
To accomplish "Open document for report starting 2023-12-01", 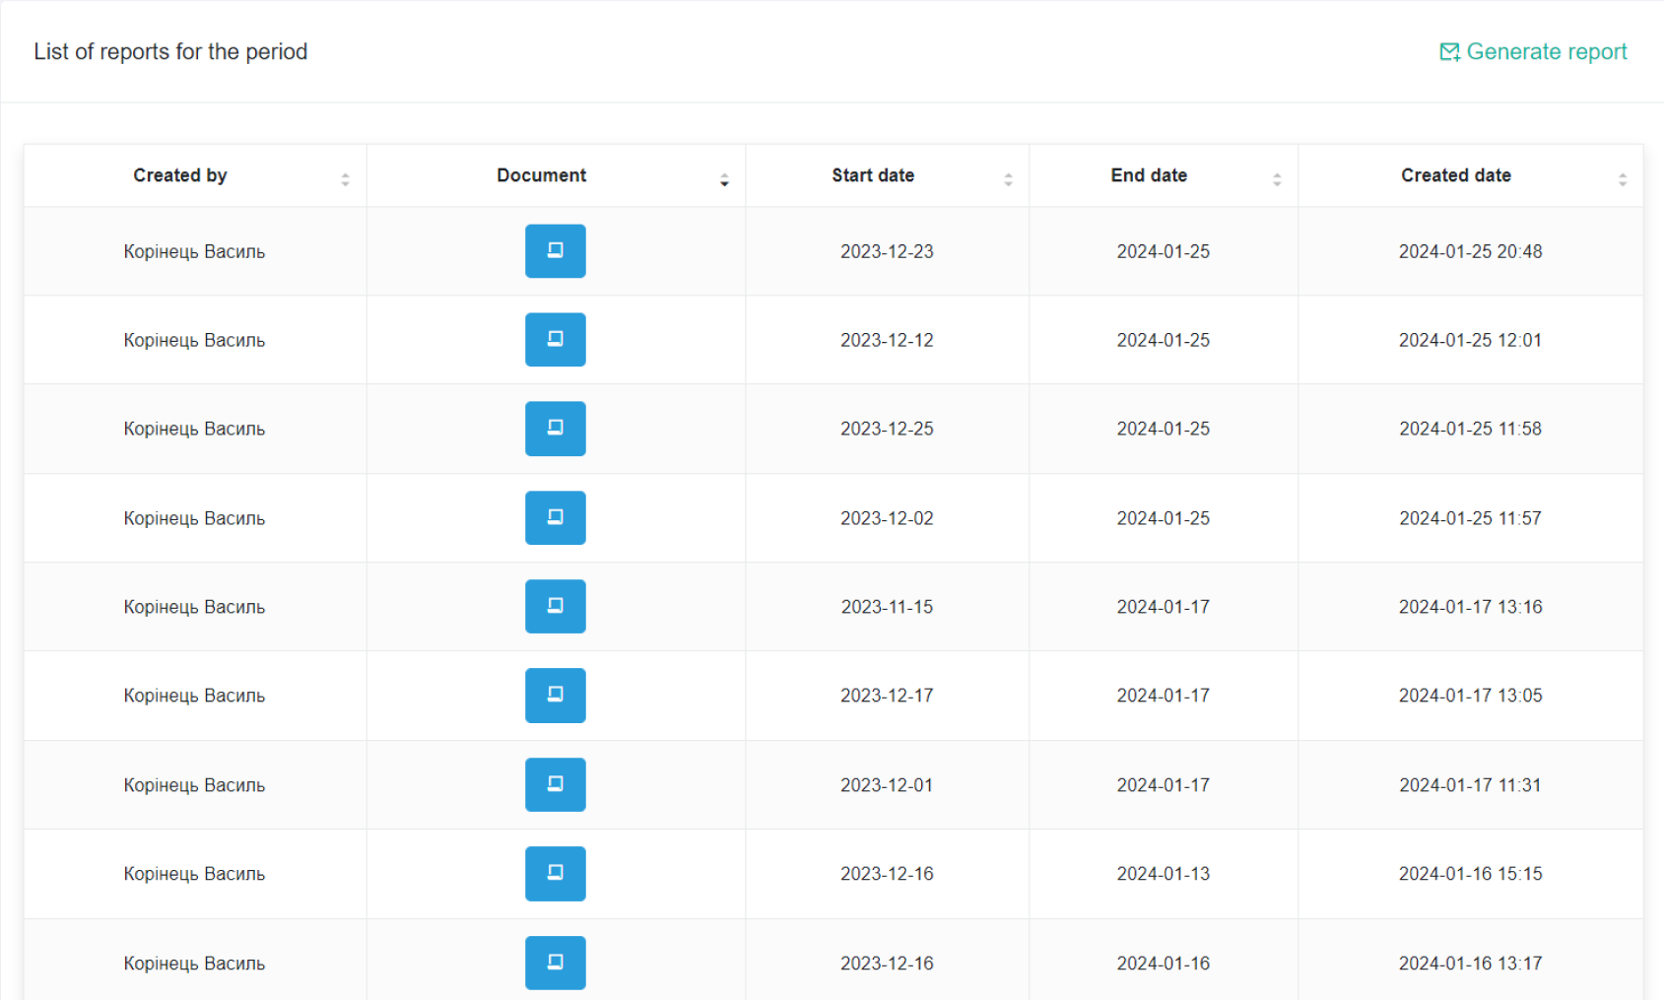I will pyautogui.click(x=555, y=785).
